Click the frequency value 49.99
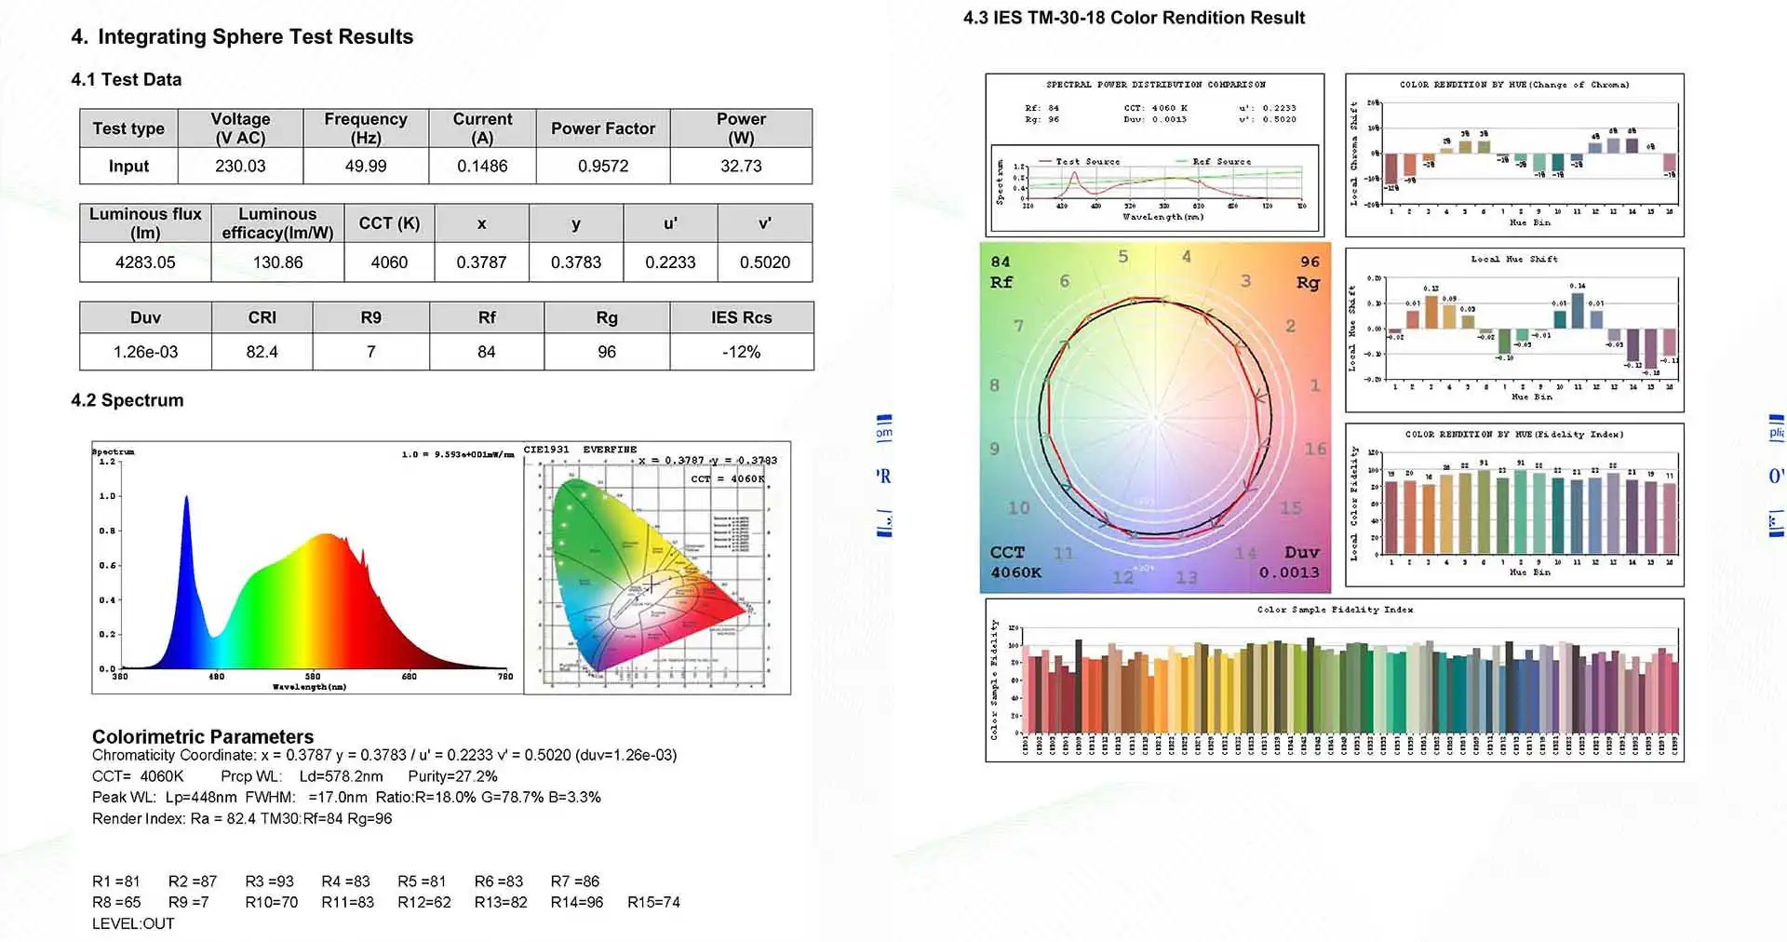The image size is (1787, 942). (366, 167)
